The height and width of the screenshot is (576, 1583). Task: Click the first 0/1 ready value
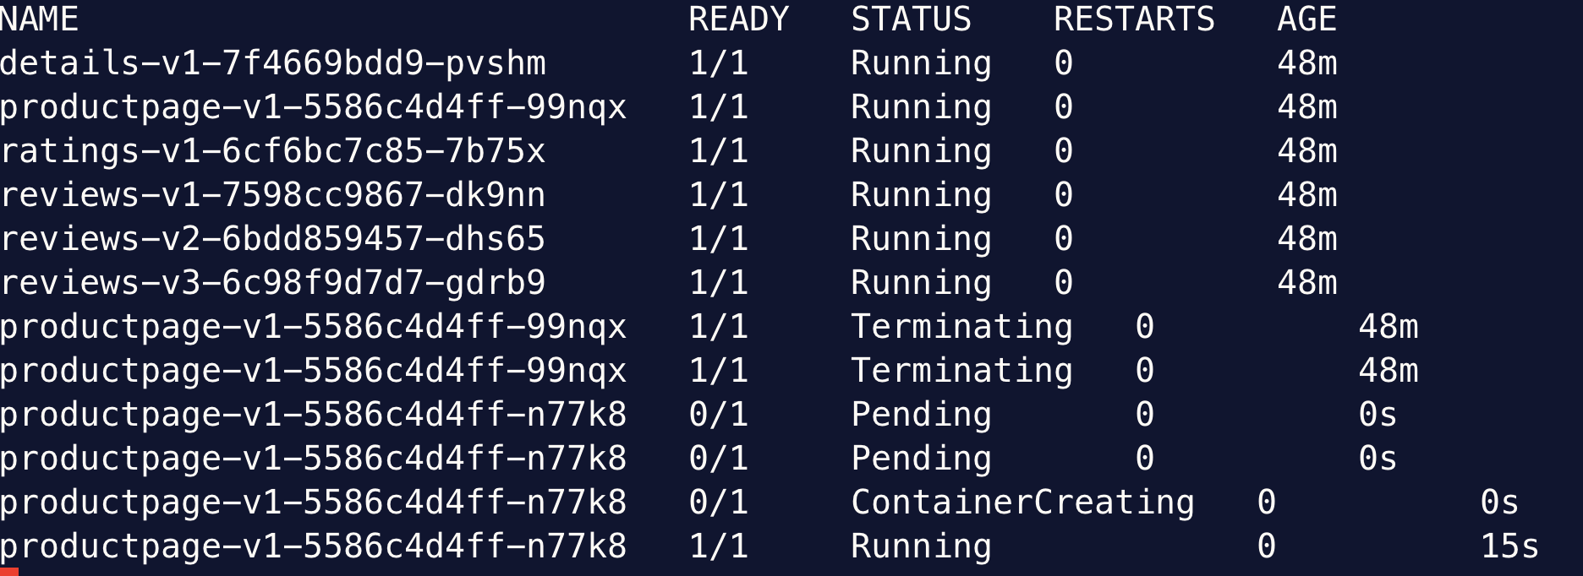coord(719,415)
